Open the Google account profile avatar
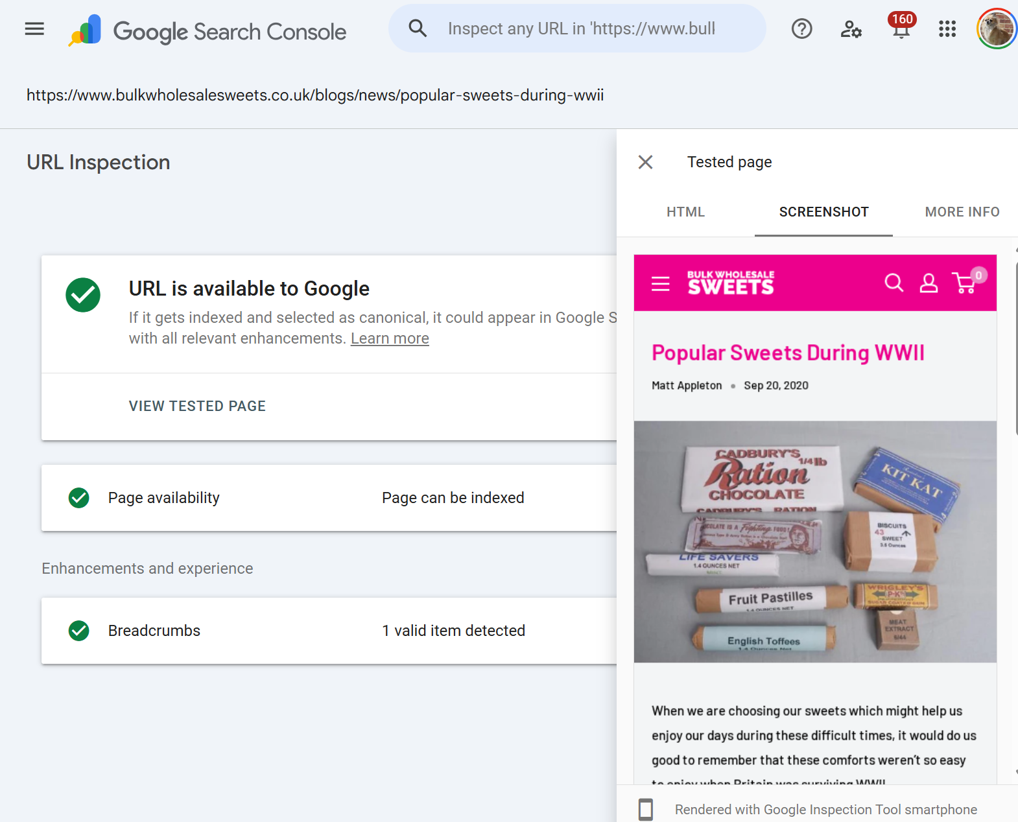 click(996, 29)
